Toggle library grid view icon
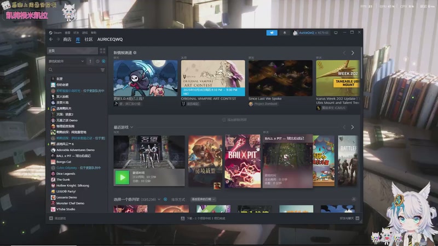The height and width of the screenshot is (246, 438). 102,51
